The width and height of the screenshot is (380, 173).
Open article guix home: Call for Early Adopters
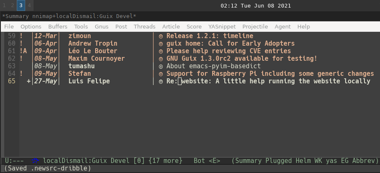click(x=230, y=44)
